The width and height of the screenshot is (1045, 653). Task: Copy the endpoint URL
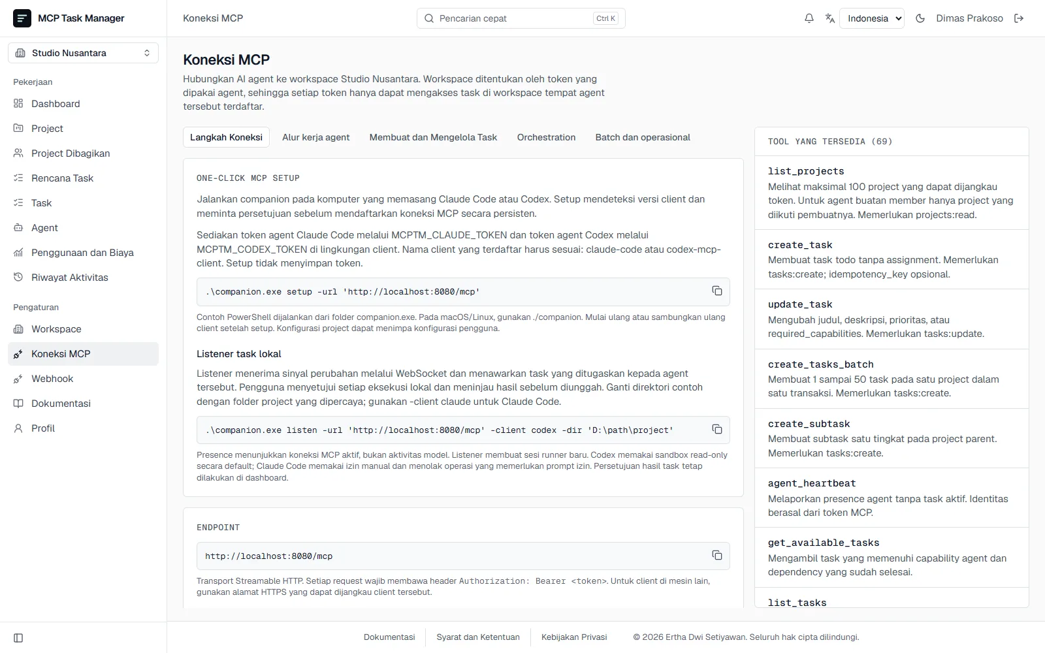pos(717,556)
